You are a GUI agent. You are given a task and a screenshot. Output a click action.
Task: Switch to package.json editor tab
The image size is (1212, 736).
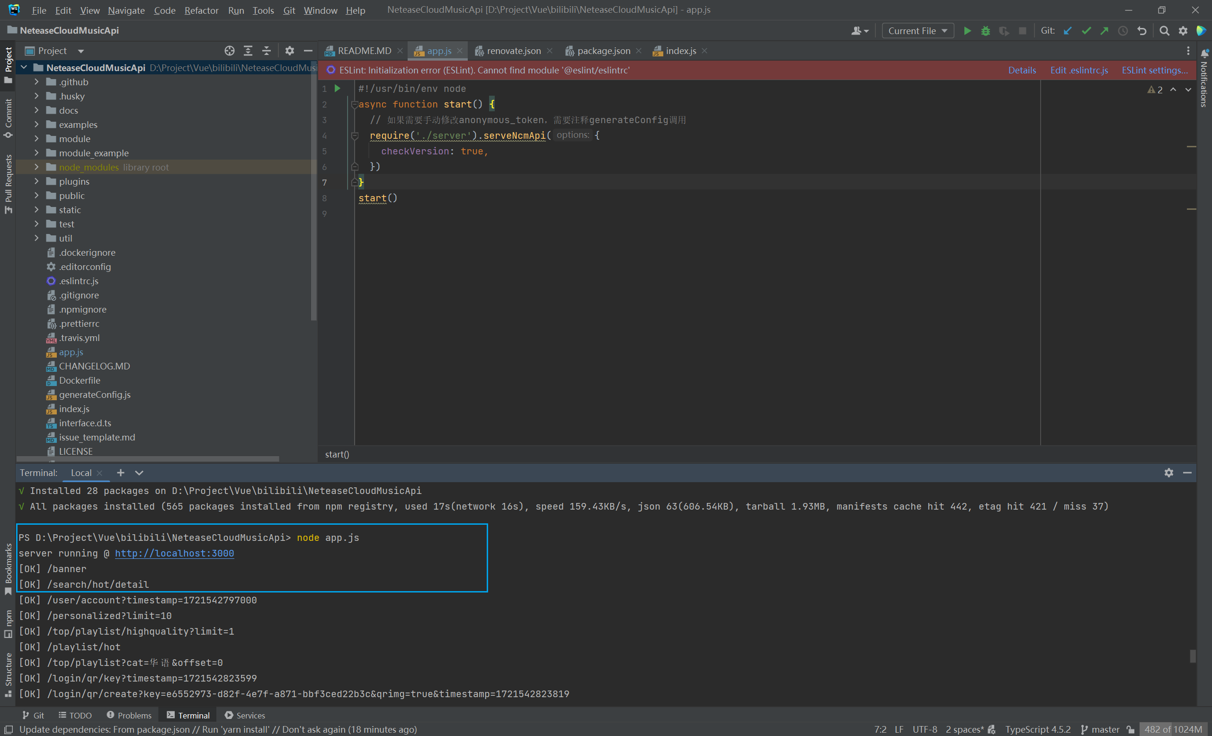coord(603,51)
